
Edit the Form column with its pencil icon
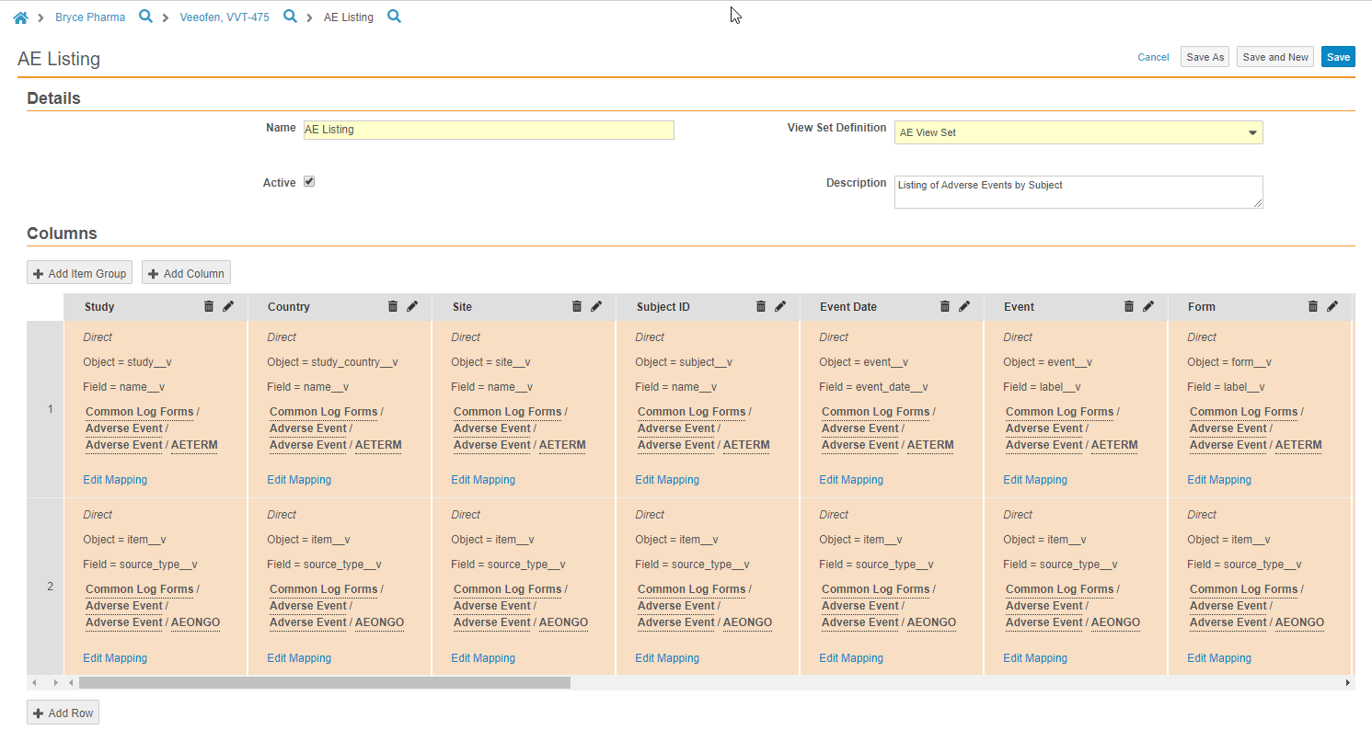pyautogui.click(x=1332, y=306)
